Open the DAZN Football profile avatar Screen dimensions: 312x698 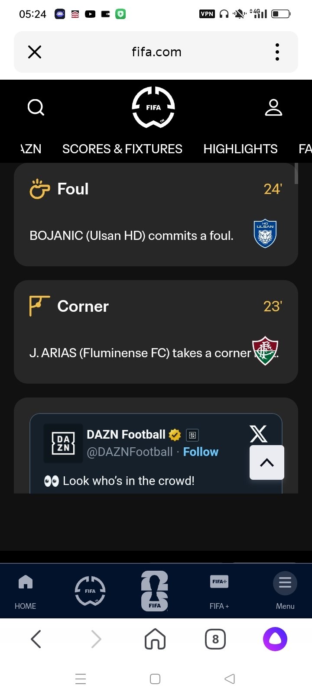(x=63, y=443)
